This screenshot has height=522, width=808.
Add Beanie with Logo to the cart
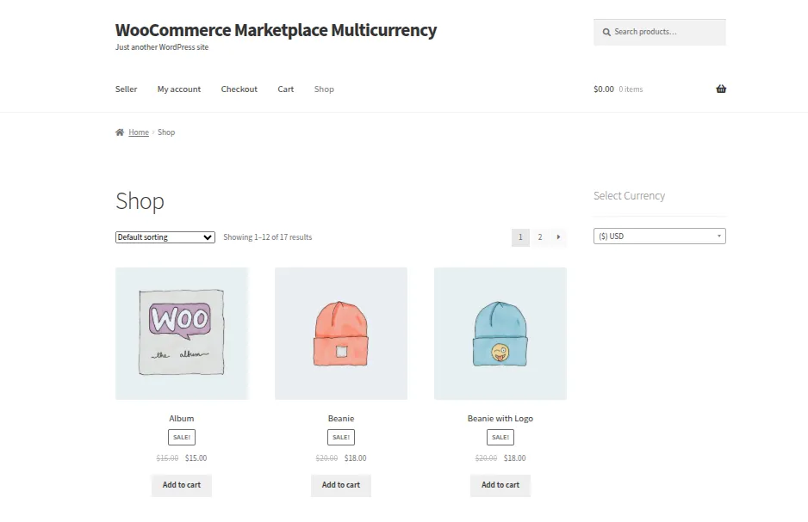(x=500, y=485)
